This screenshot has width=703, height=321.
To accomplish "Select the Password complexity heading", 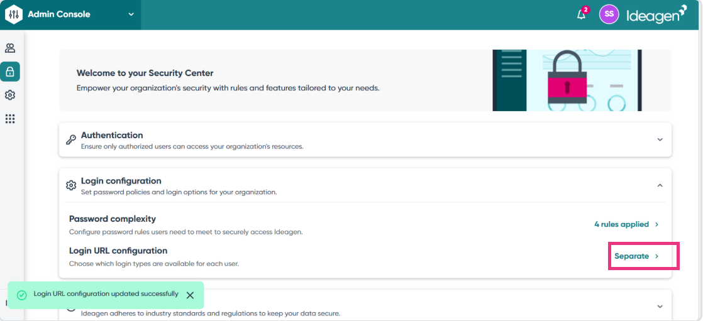I will click(x=113, y=219).
